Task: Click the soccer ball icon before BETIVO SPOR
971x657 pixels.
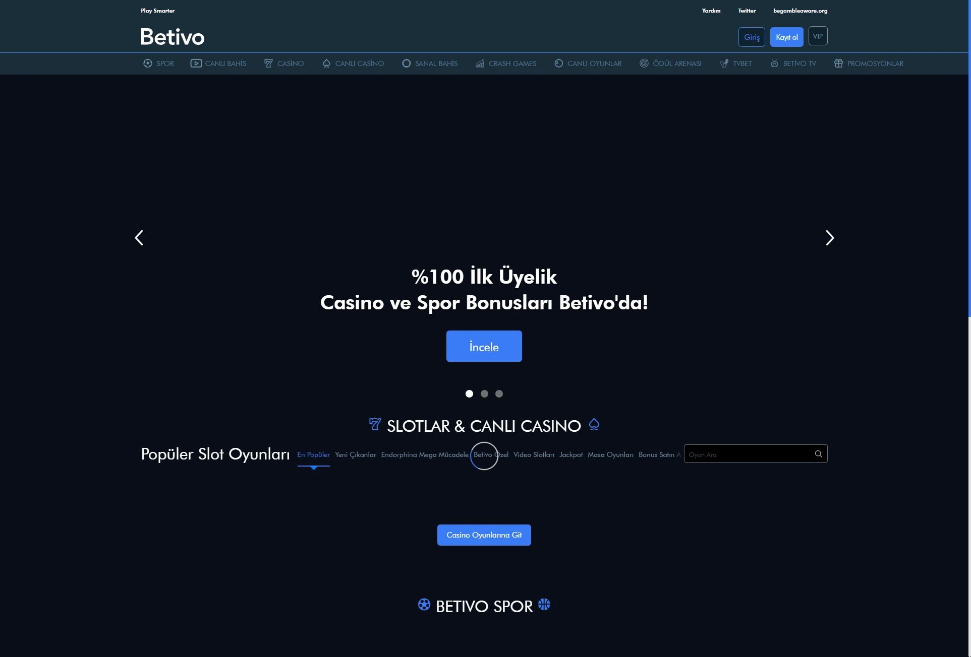Action: [424, 604]
